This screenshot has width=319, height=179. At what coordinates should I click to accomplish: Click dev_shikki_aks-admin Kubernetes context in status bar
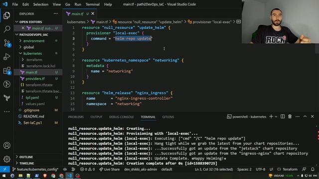click(x=141, y=169)
